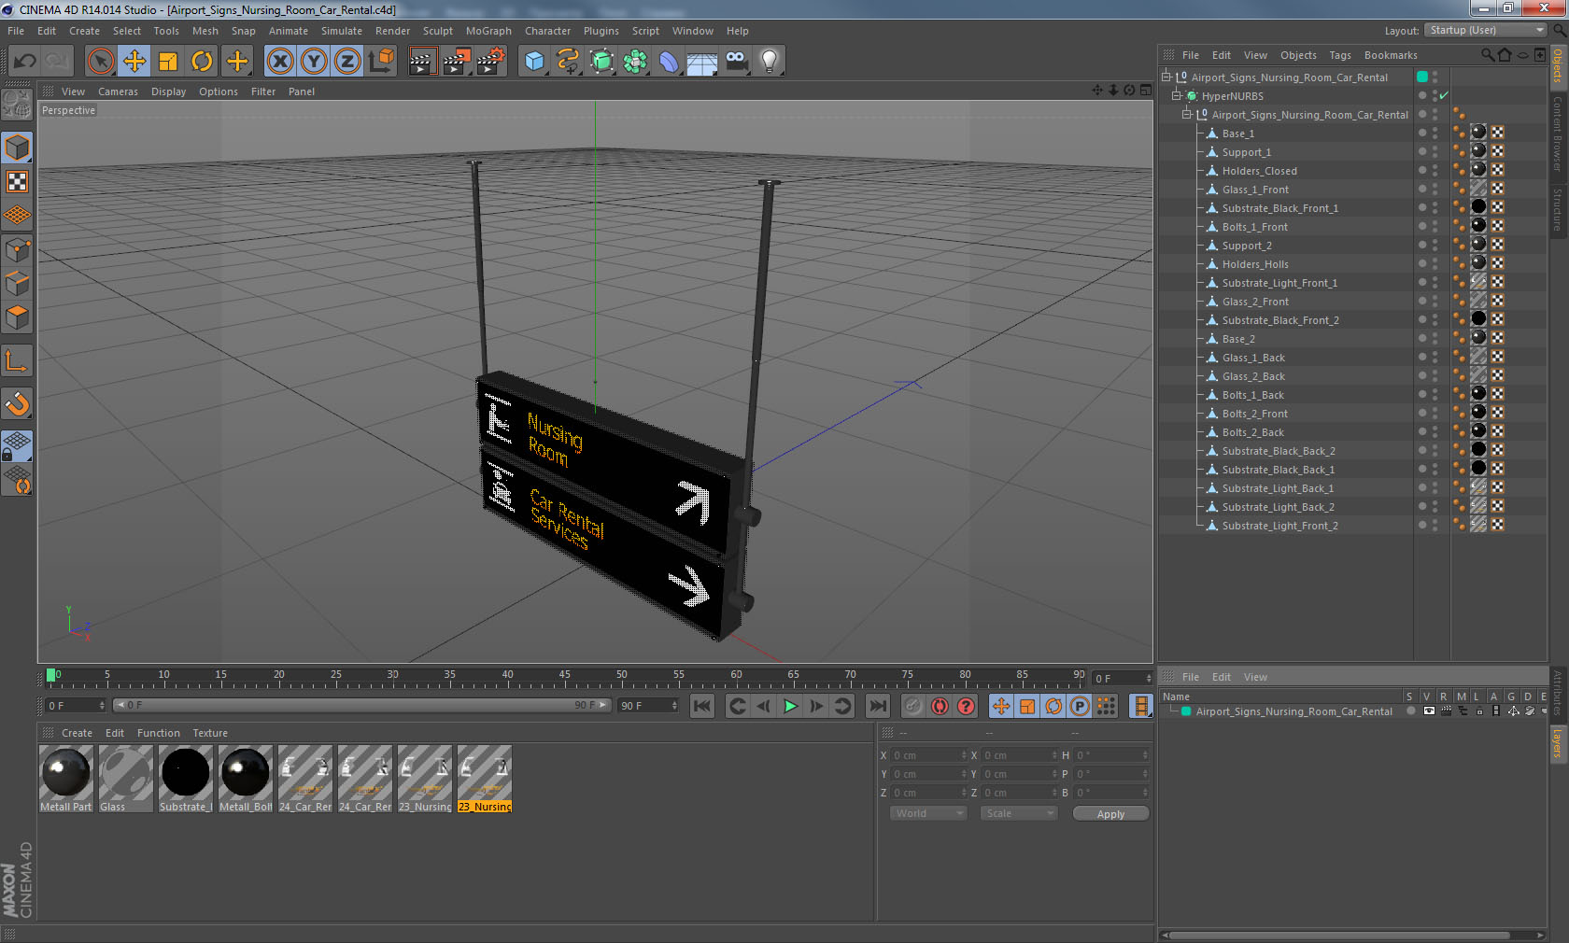Image resolution: width=1569 pixels, height=943 pixels.
Task: Open the Scale mode dropdown
Action: pos(1018,813)
